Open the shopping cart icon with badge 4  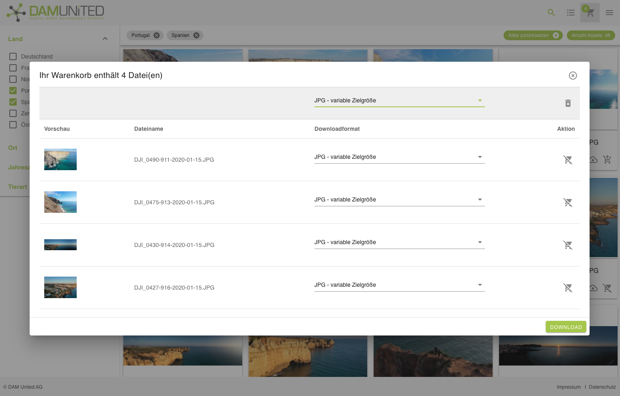[x=590, y=13]
